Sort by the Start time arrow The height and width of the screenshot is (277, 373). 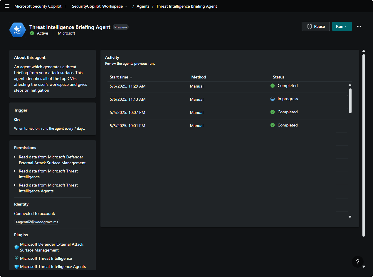point(131,77)
